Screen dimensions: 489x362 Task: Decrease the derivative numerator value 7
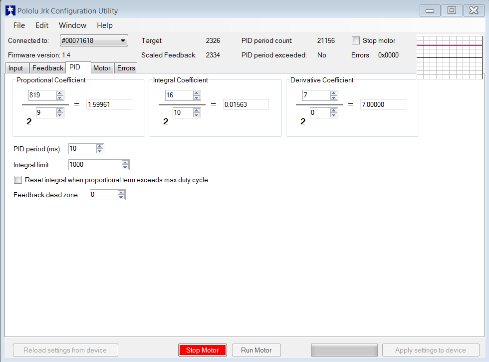tap(334, 97)
